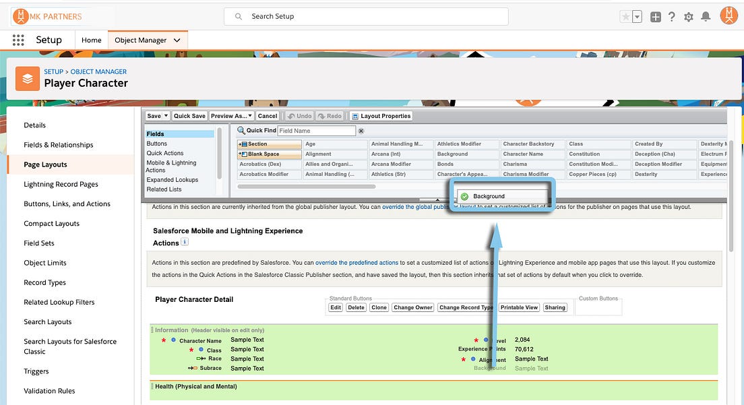Click the Cancel button

pos(267,116)
